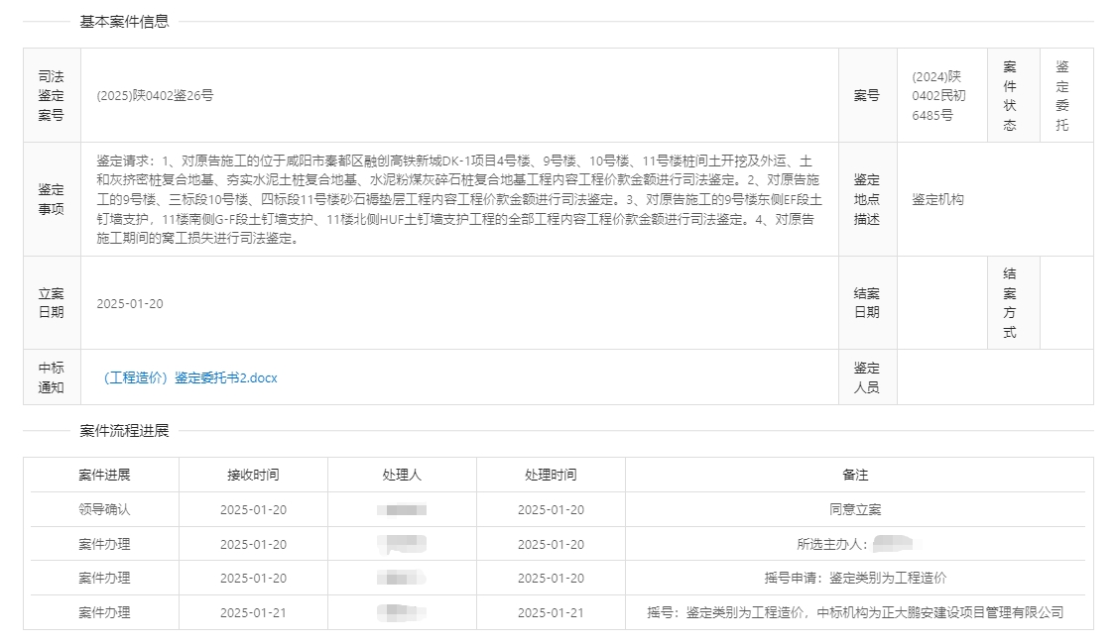This screenshot has width=1116, height=643.
Task: Click the 案件流程进展 section heading
Action: pyautogui.click(x=124, y=431)
